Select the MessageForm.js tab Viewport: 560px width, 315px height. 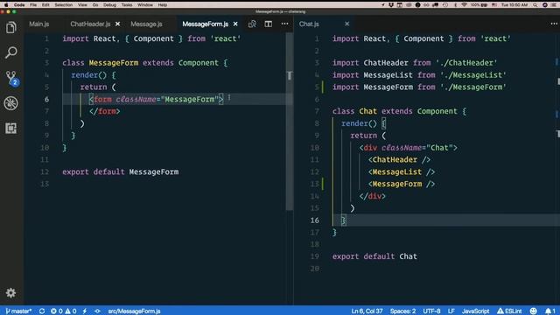tap(205, 24)
